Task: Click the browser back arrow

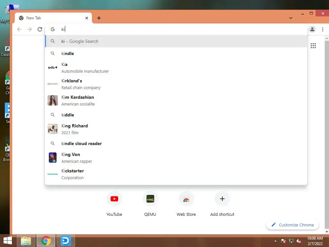Action: (19, 29)
